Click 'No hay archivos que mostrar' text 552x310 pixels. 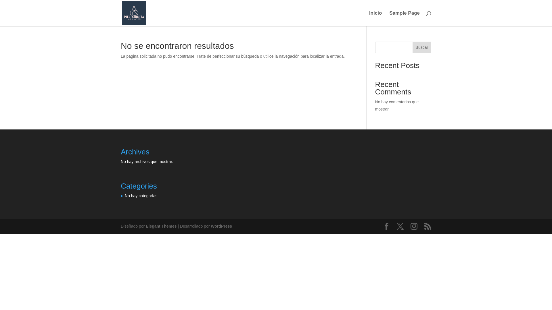click(147, 162)
